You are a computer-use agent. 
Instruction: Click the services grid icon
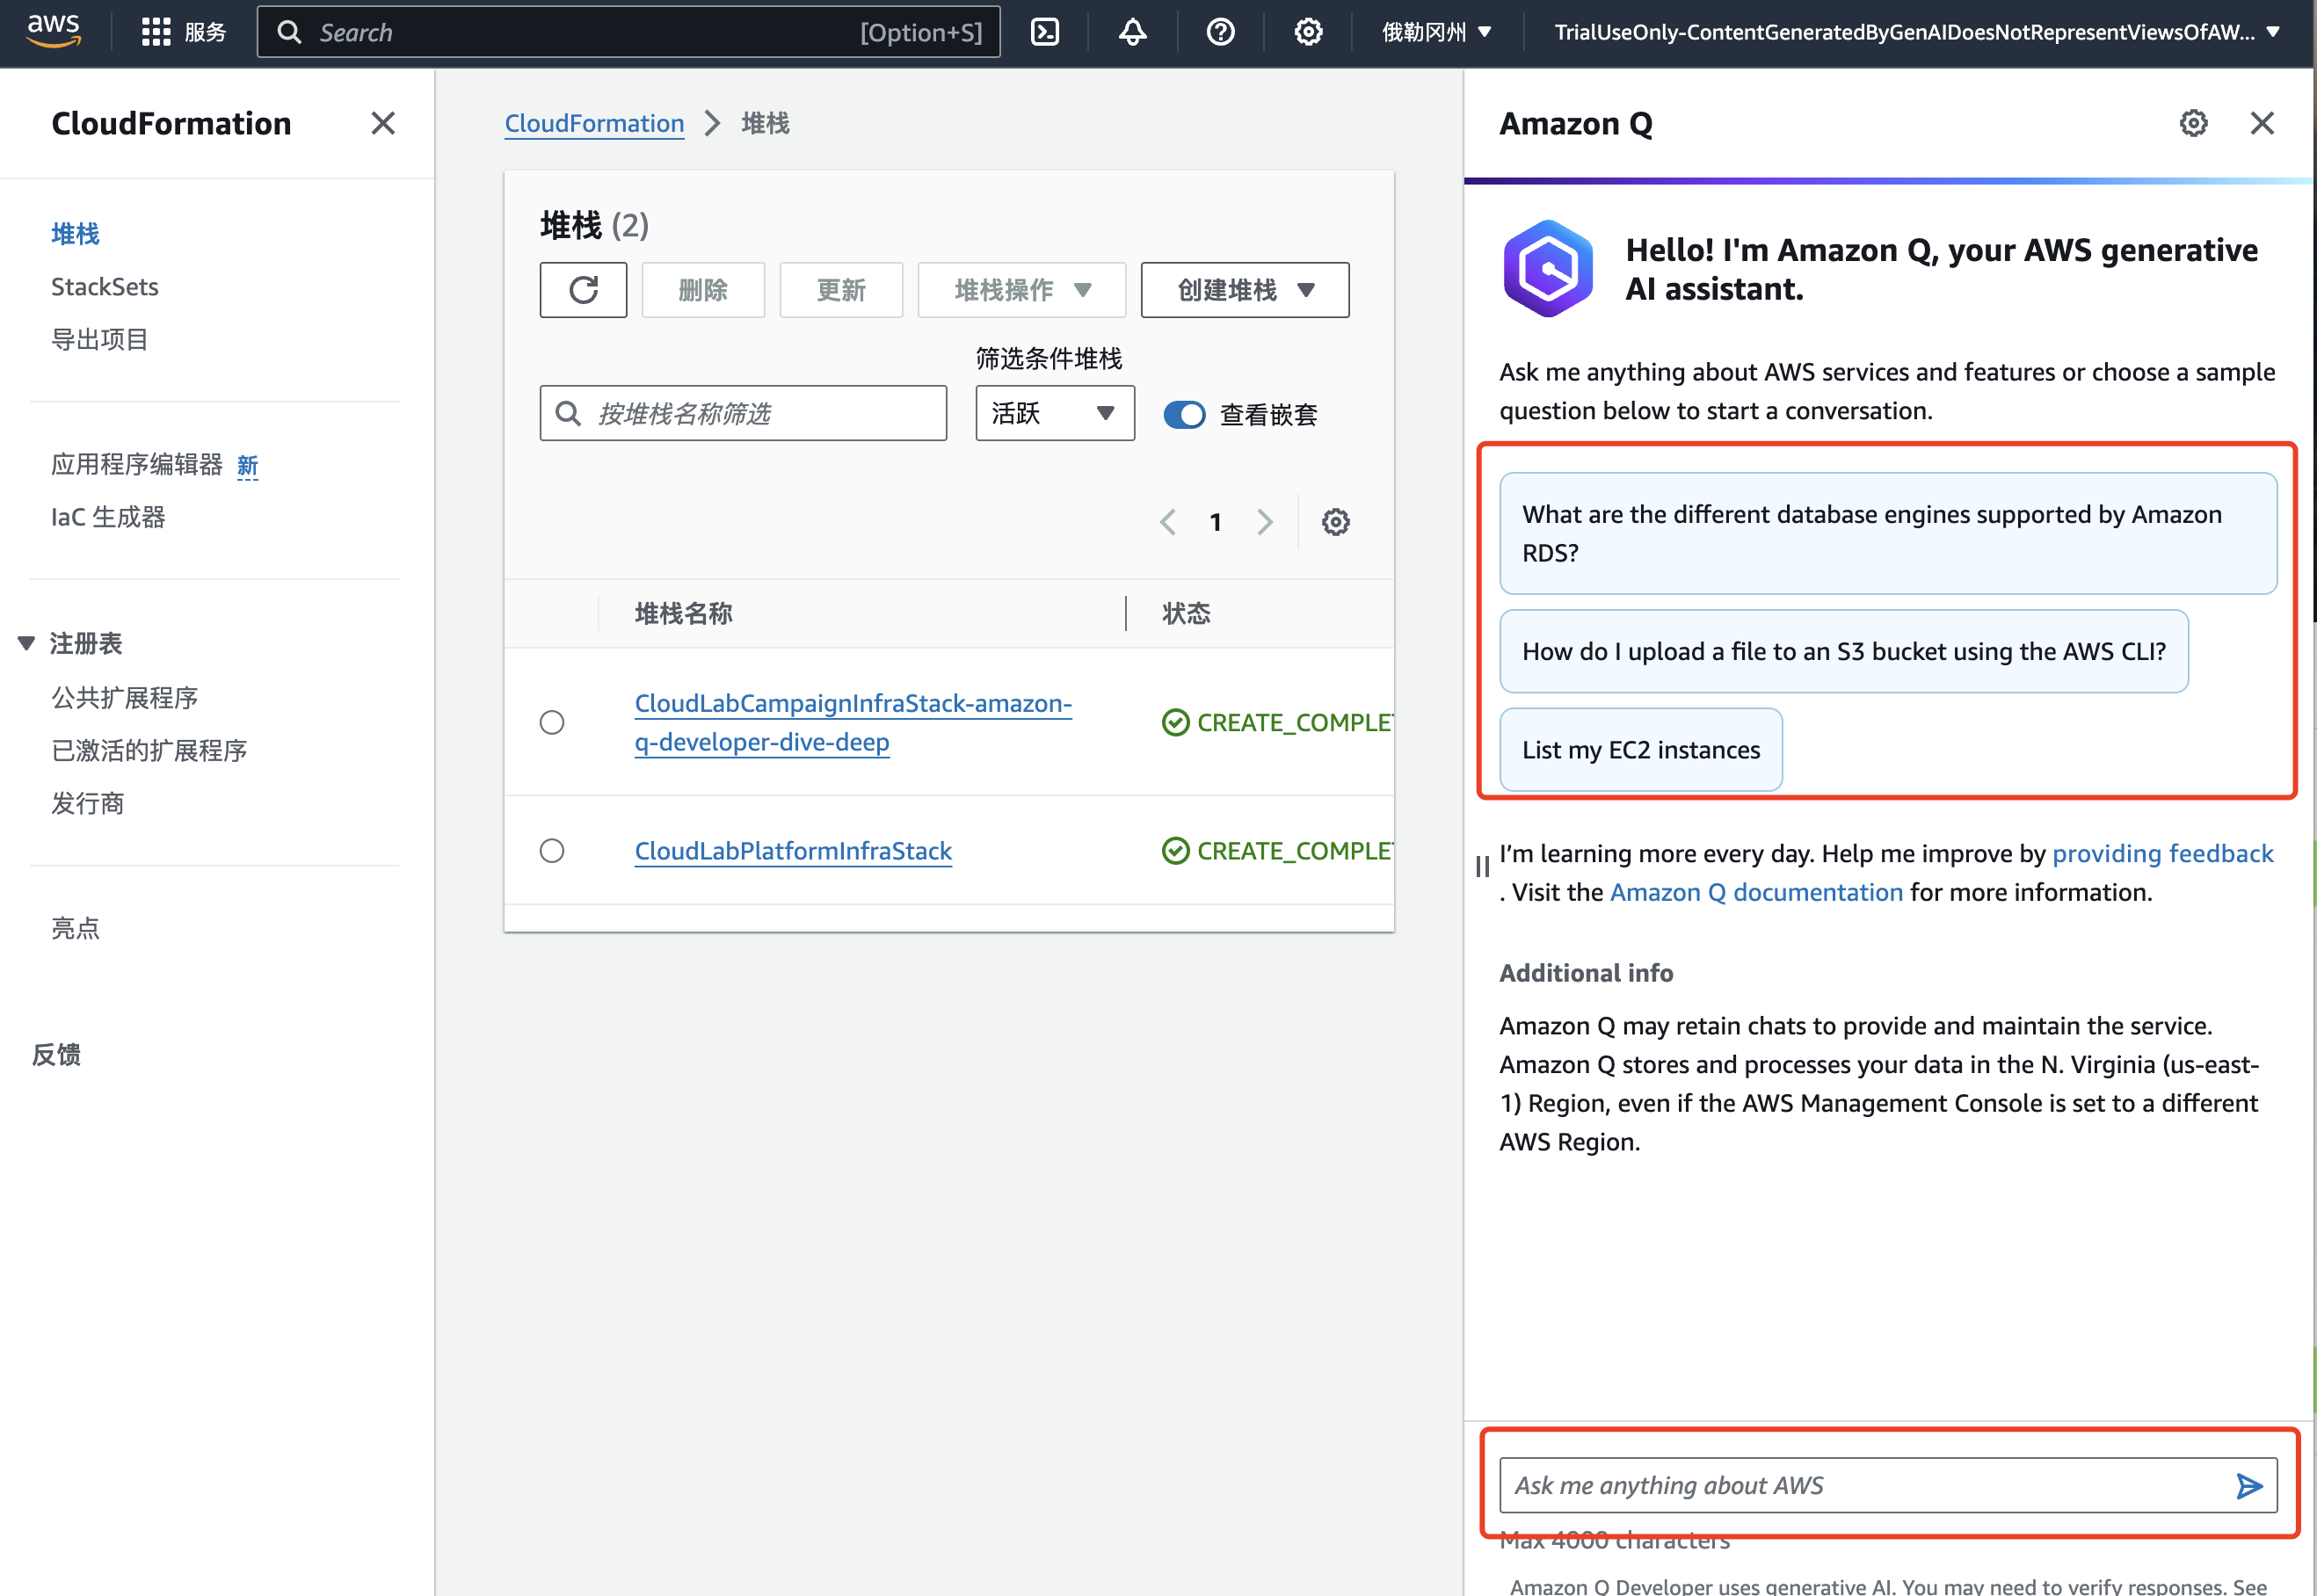point(156,32)
